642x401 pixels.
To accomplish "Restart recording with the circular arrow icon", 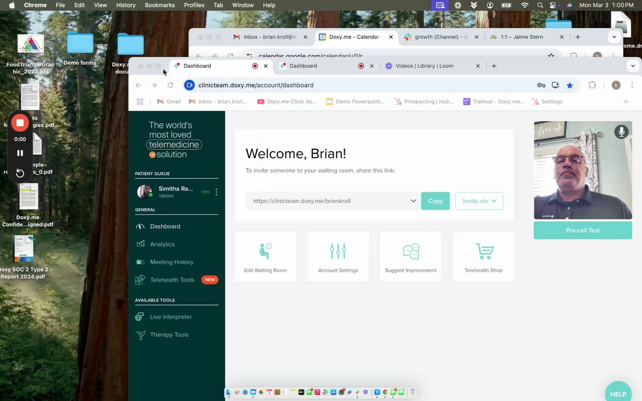I will coord(20,173).
